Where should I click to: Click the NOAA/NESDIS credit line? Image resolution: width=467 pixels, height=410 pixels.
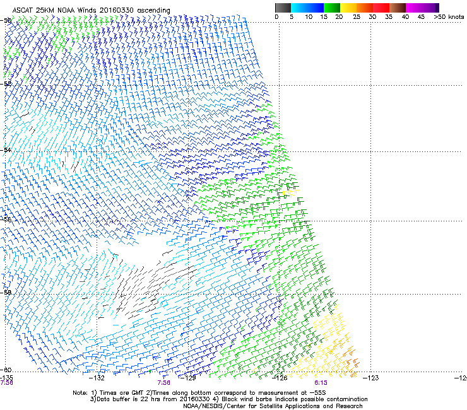pyautogui.click(x=273, y=406)
